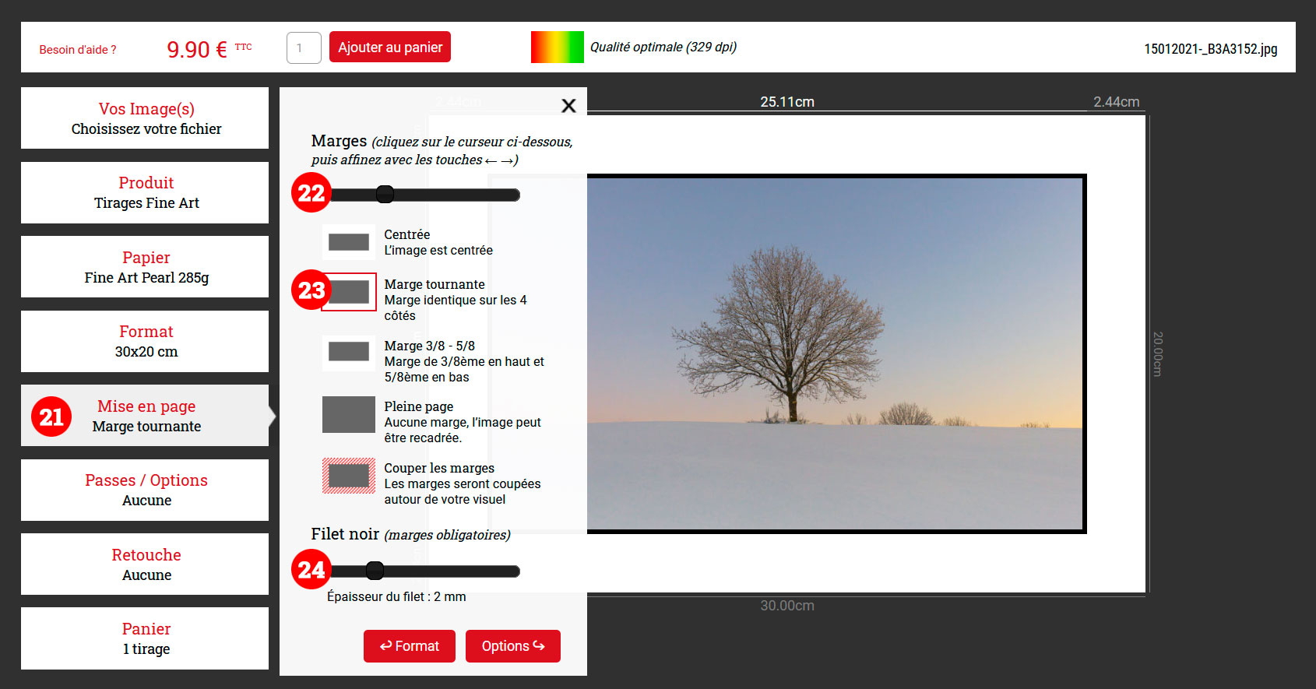Click the Épaisseur du filet : 2 mm text

[x=396, y=596]
